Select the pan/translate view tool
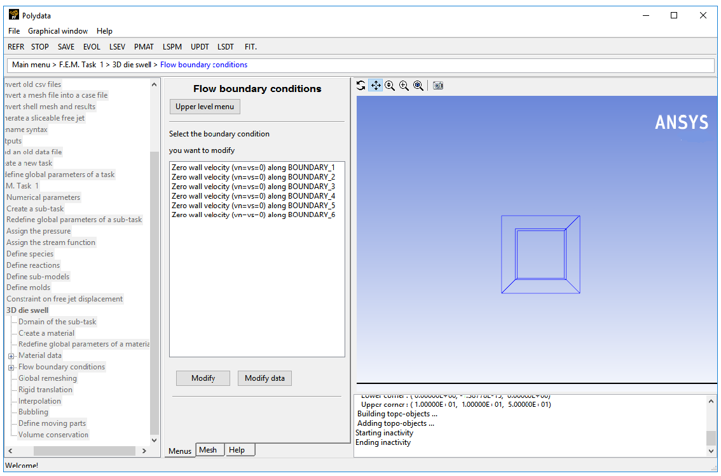Screen dimensions: 721x476 click(376, 86)
